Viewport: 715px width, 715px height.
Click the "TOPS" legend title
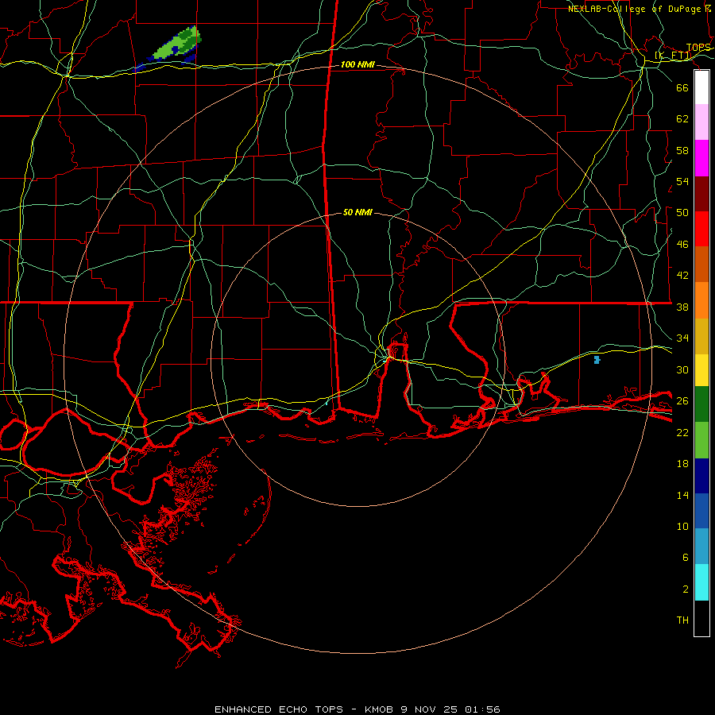pyautogui.click(x=698, y=48)
